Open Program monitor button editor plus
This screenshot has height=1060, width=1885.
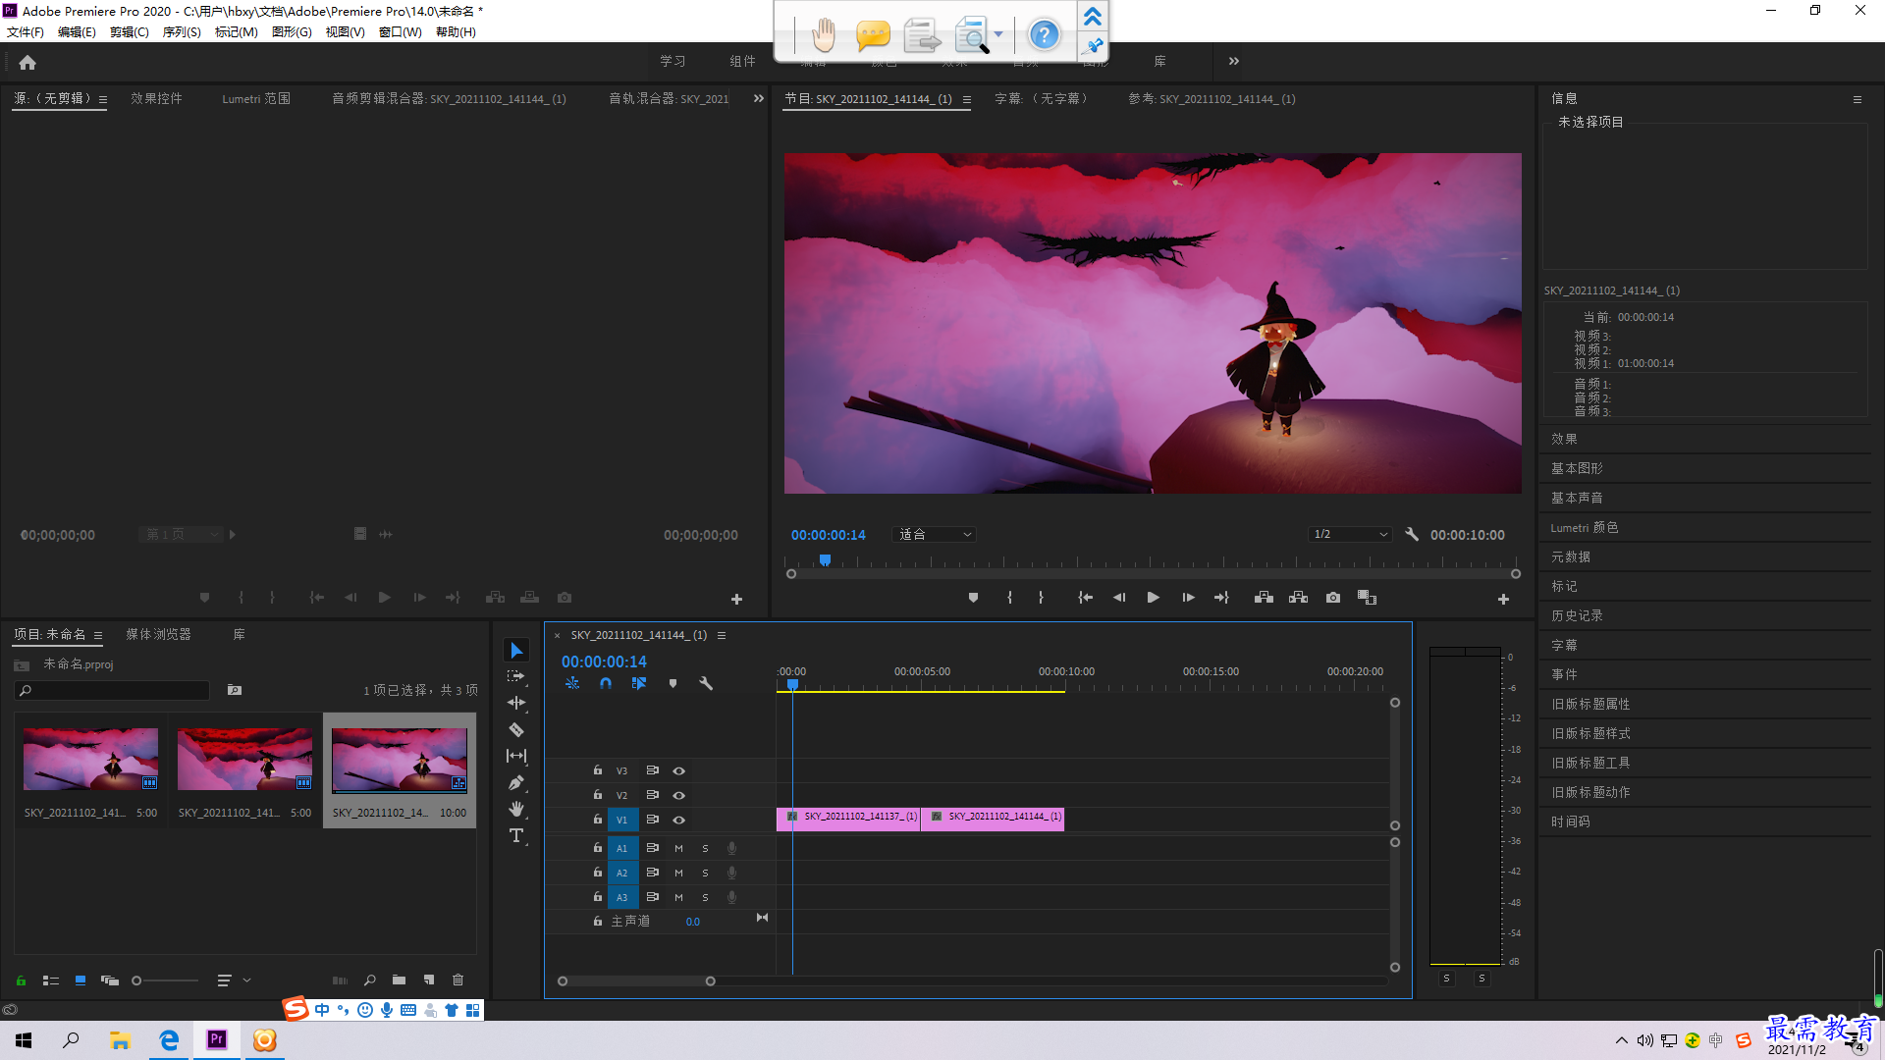coord(1503,599)
